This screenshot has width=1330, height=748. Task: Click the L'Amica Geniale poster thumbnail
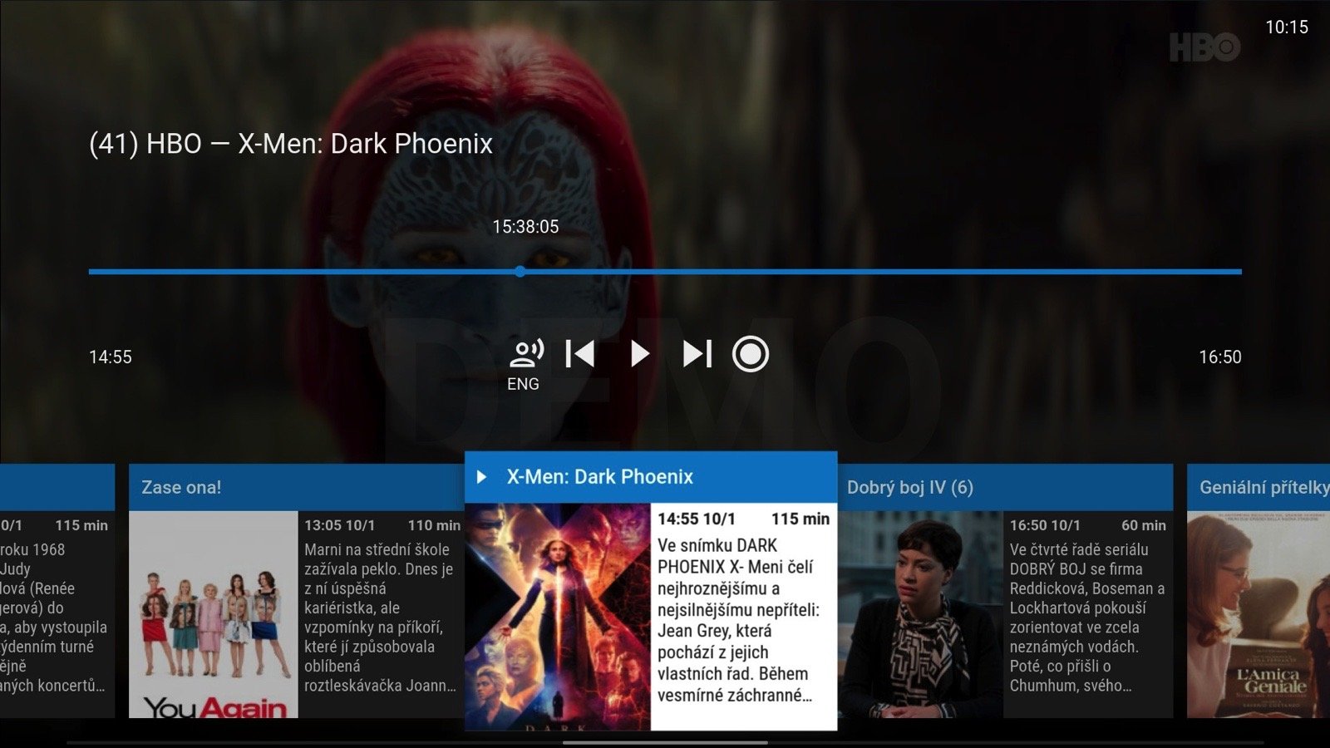tap(1259, 614)
